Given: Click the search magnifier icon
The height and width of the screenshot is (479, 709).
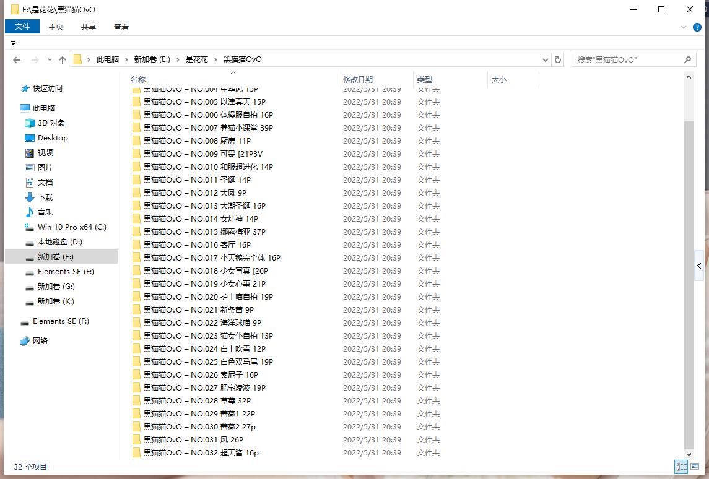Looking at the screenshot, I should coord(687,59).
